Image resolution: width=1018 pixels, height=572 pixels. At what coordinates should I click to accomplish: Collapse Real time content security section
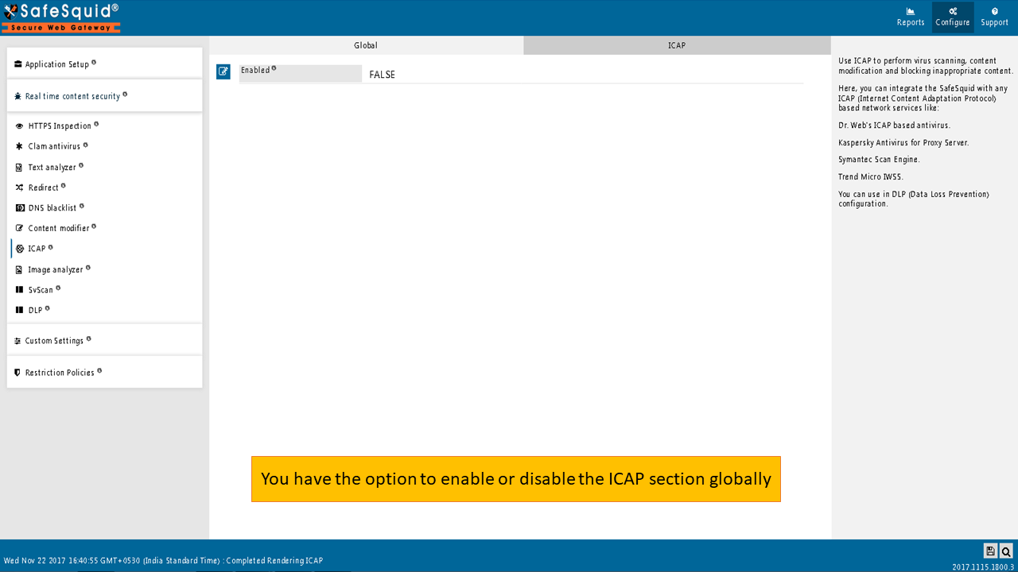tap(72, 96)
